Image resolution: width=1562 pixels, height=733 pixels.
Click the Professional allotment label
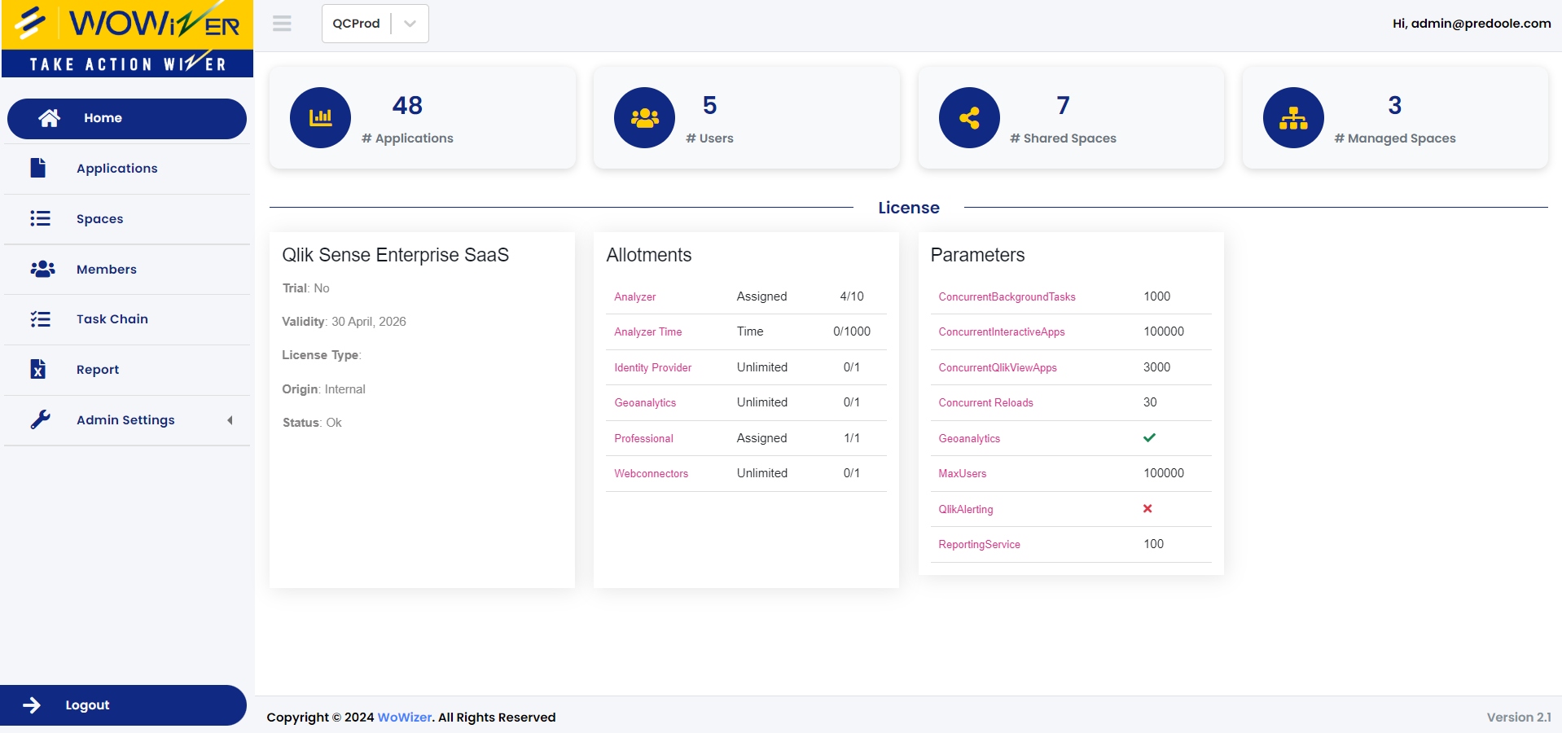643,439
